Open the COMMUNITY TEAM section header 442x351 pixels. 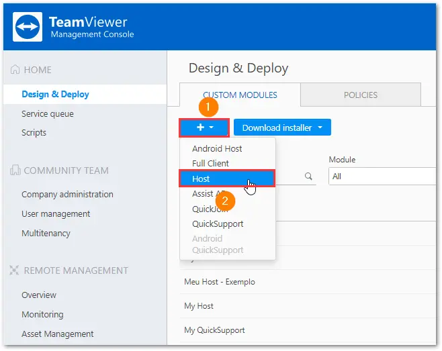coord(67,170)
